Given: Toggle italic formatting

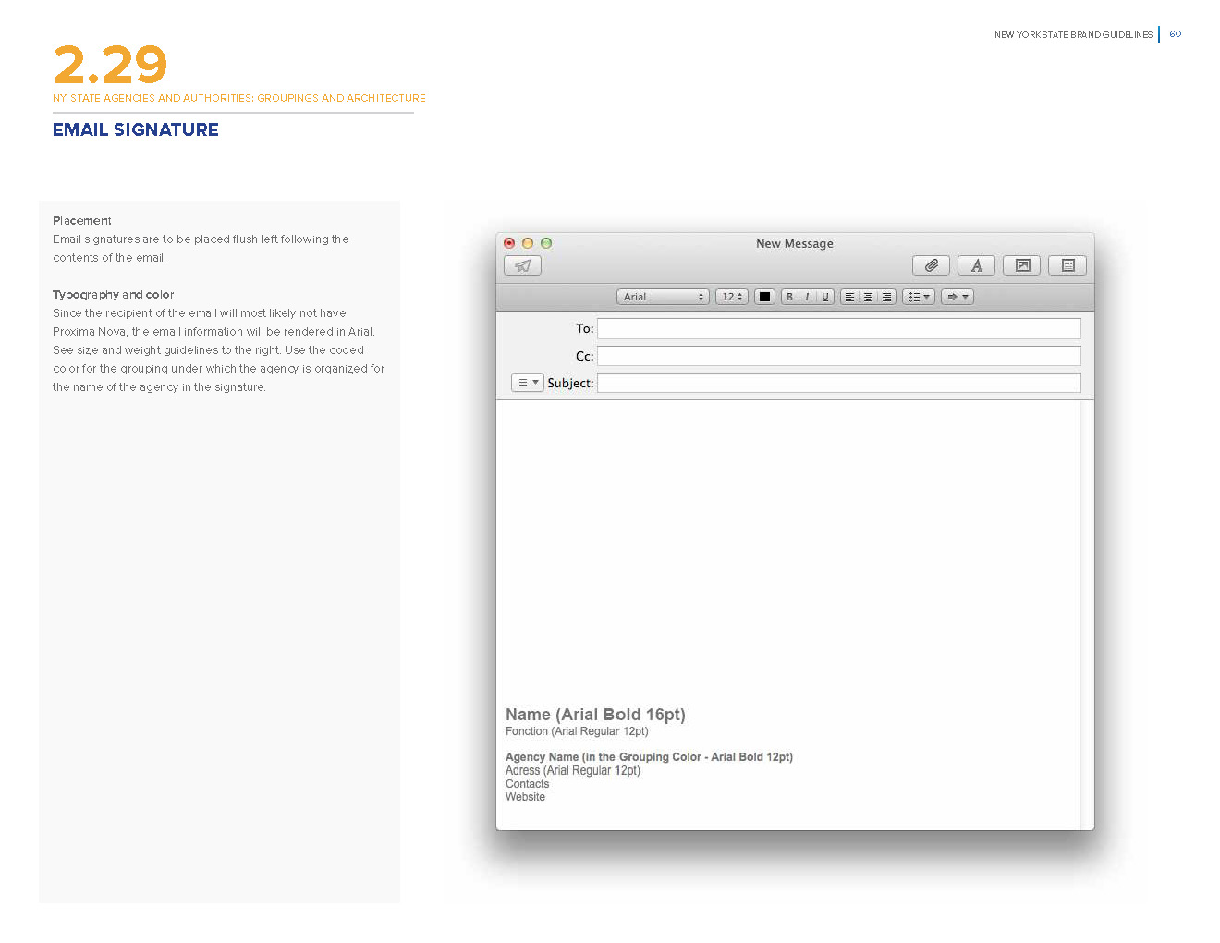Looking at the screenshot, I should click(x=807, y=297).
